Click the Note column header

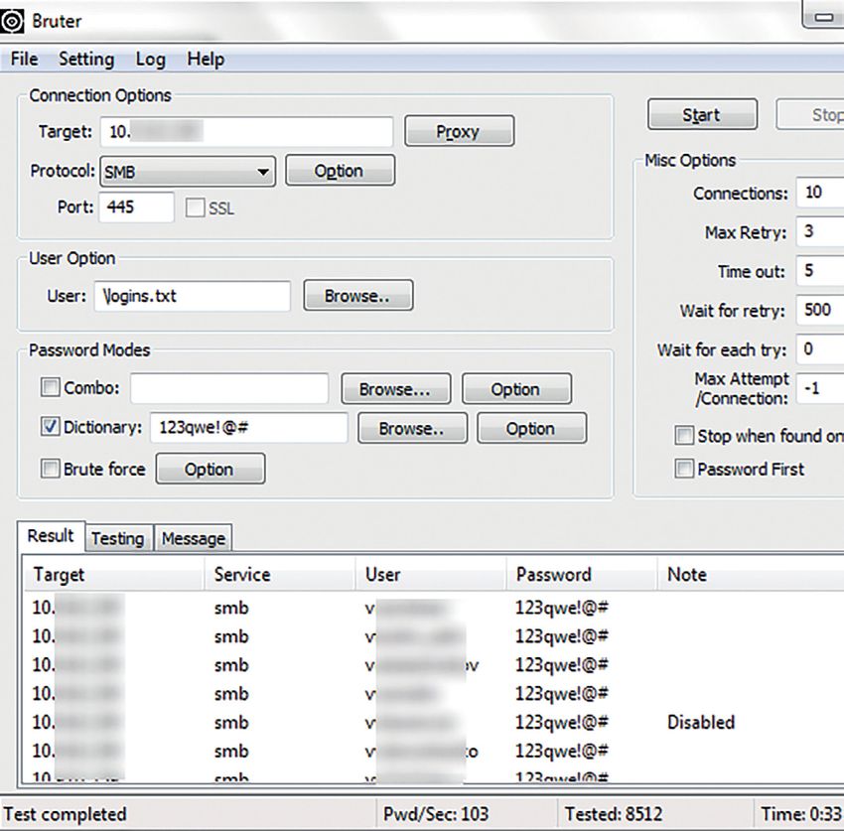point(751,574)
